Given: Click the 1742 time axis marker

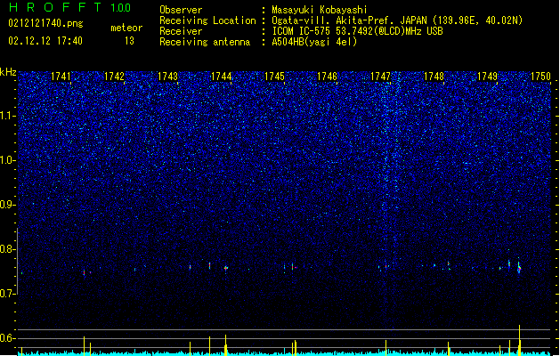Looking at the screenshot, I should pyautogui.click(x=114, y=76).
